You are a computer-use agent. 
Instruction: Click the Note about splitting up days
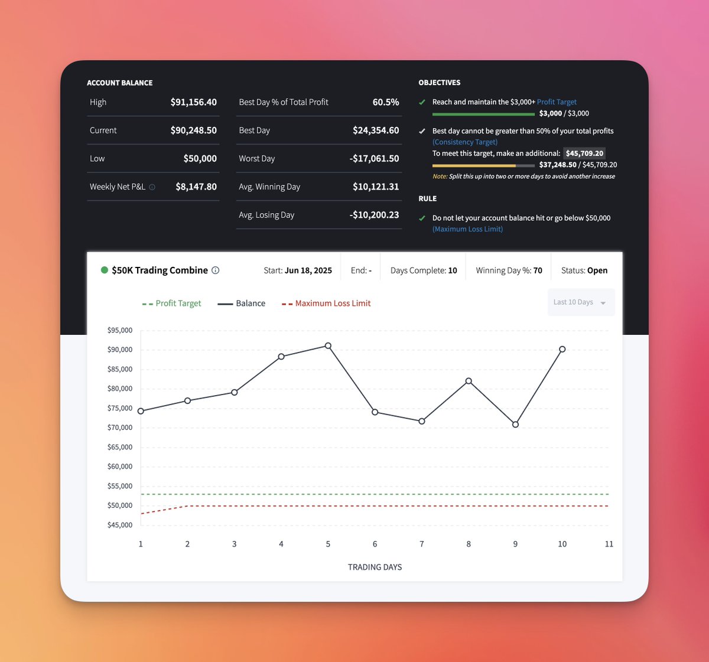point(523,177)
